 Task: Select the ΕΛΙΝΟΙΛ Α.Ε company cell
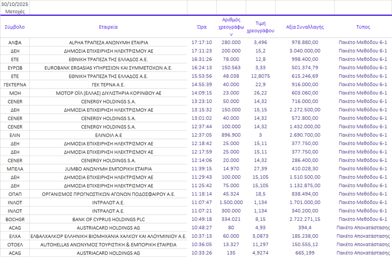(x=108, y=135)
